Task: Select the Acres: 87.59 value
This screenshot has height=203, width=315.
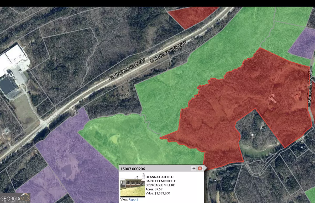Action: click(154, 189)
